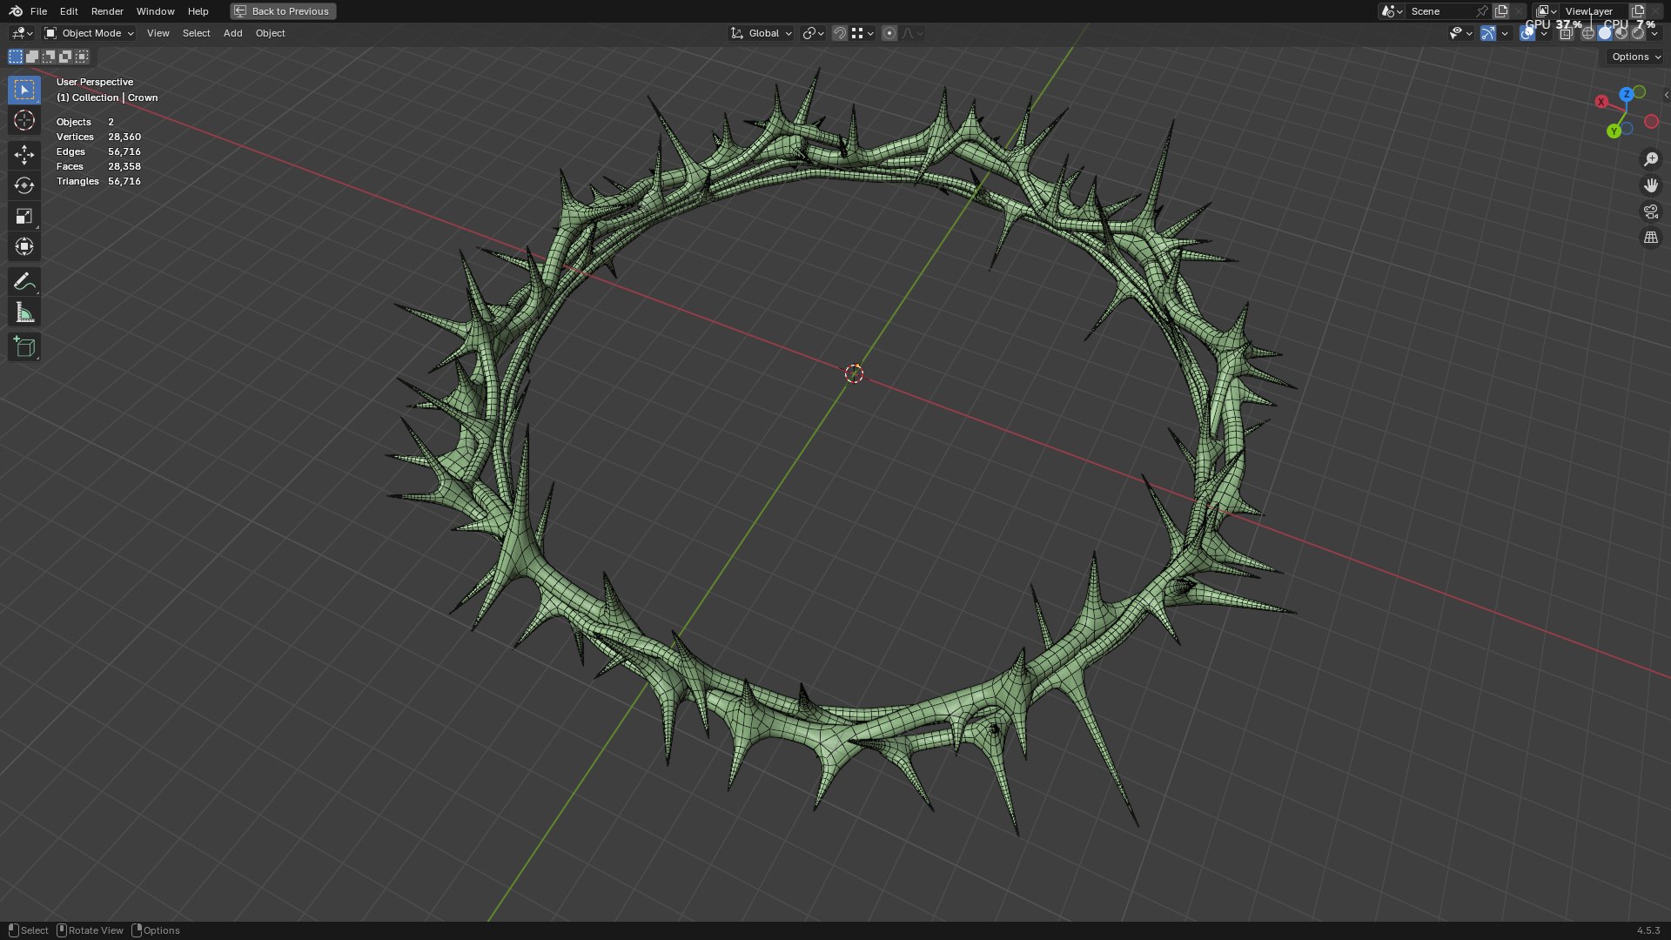Switch to Material Preview shading

[1621, 33]
